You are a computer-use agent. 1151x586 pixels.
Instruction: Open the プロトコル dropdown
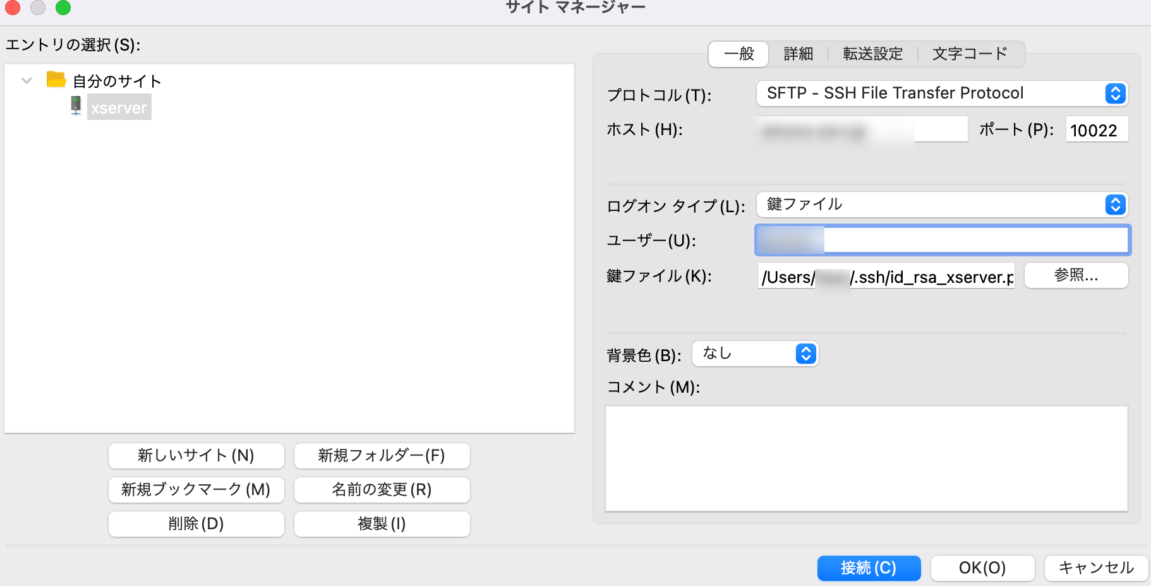click(942, 93)
